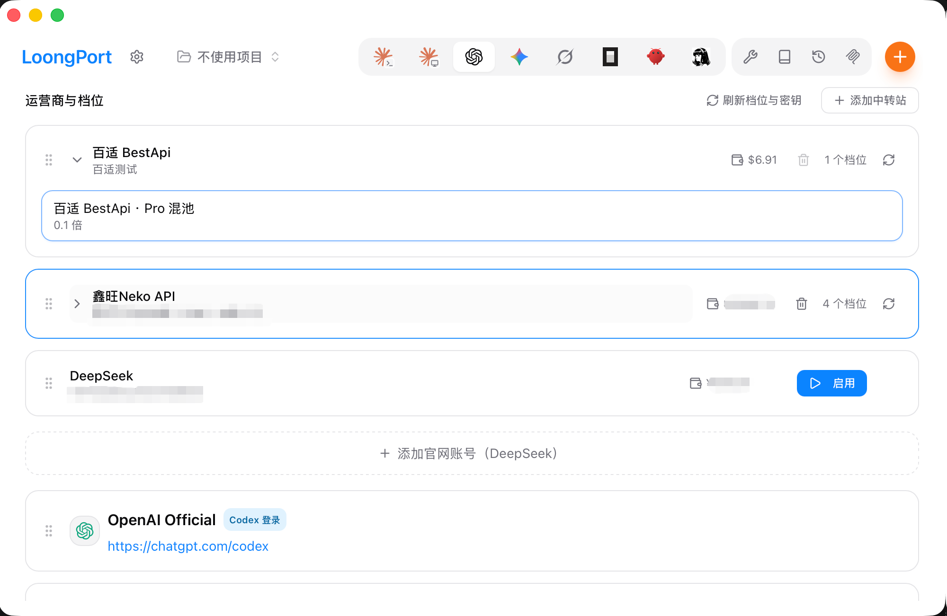
Task: Refresh the 百适 BestApi tiers
Action: point(889,160)
